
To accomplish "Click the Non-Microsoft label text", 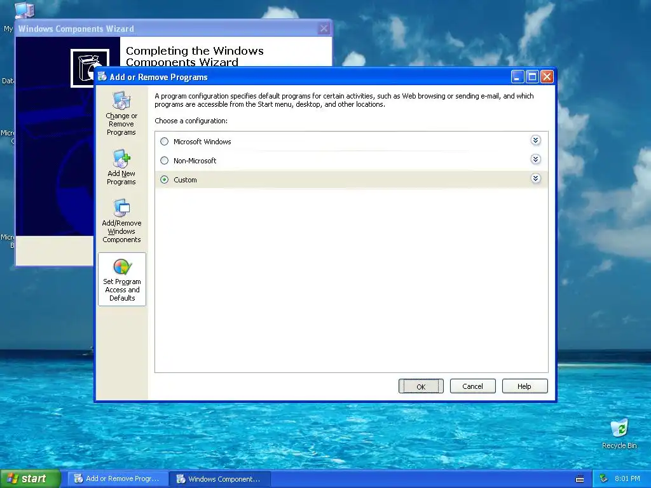I will 195,161.
